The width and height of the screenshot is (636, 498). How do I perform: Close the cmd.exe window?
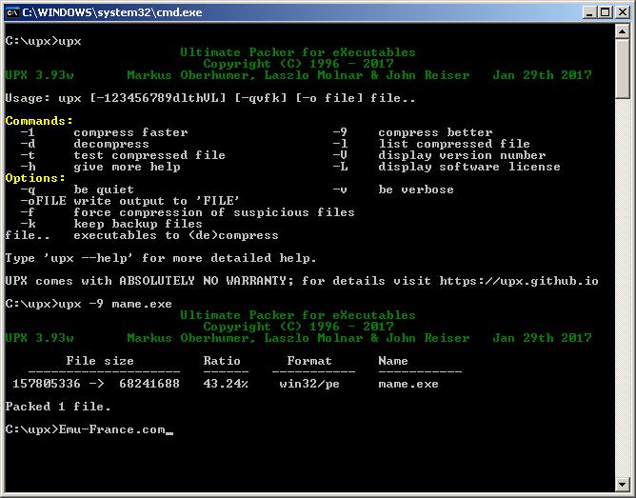[623, 12]
